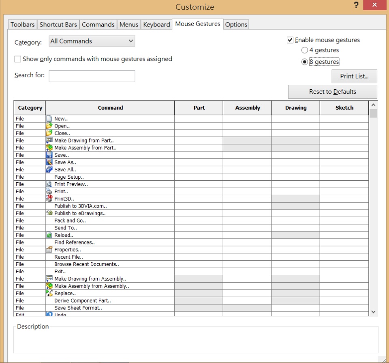Click the Assembly column header
389x363 pixels.
(x=247, y=108)
